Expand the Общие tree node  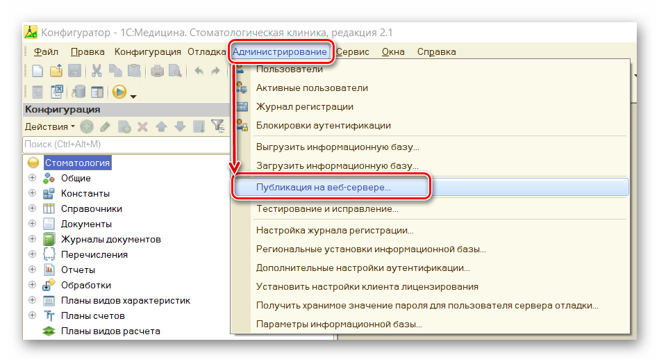tap(33, 178)
